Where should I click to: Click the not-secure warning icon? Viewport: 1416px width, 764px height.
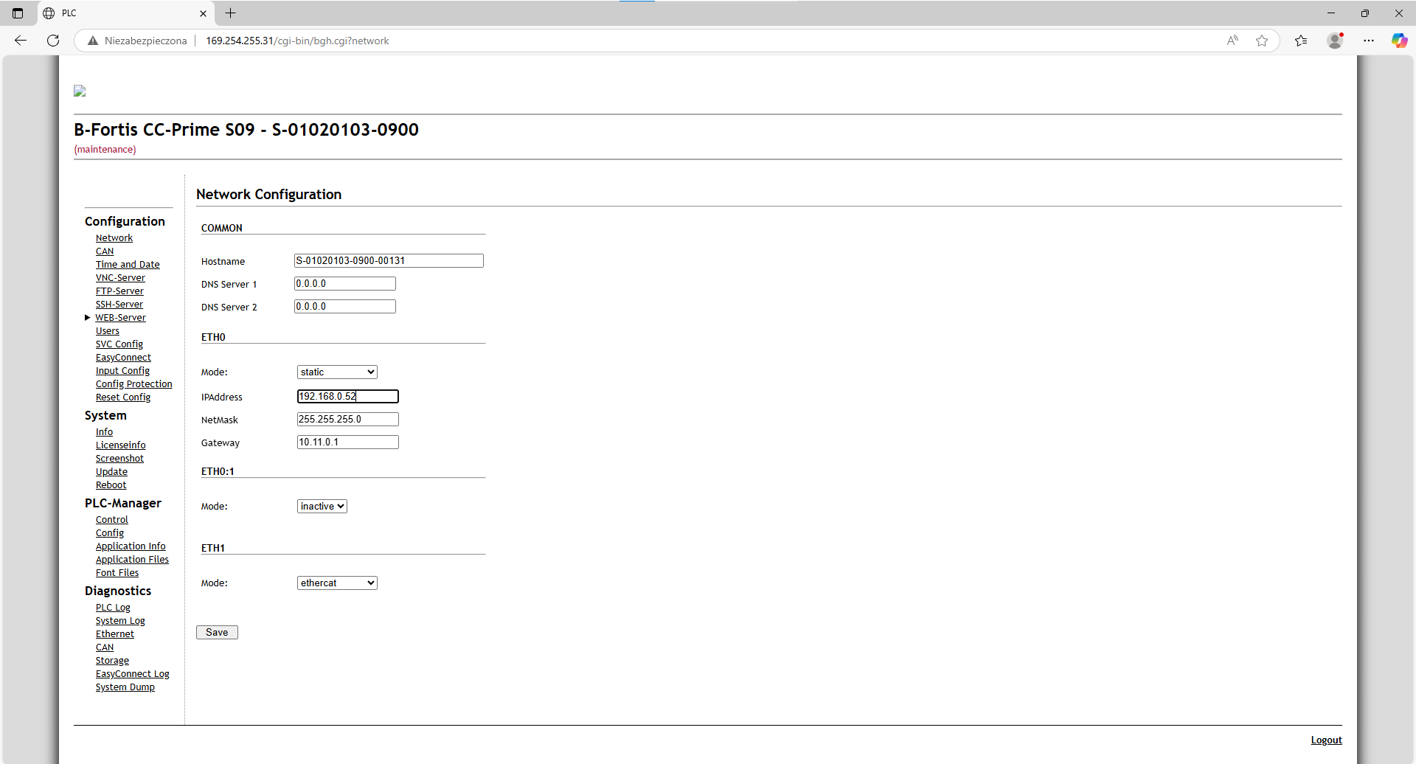(93, 41)
